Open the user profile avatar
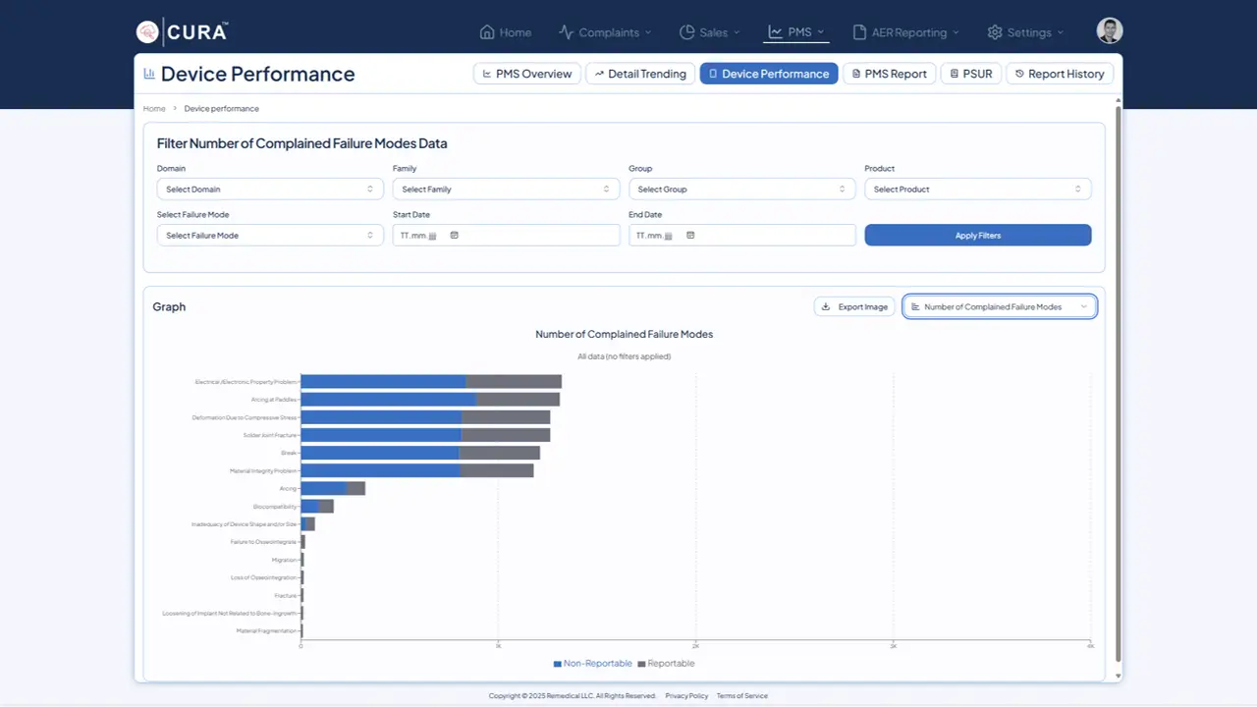 1109,31
